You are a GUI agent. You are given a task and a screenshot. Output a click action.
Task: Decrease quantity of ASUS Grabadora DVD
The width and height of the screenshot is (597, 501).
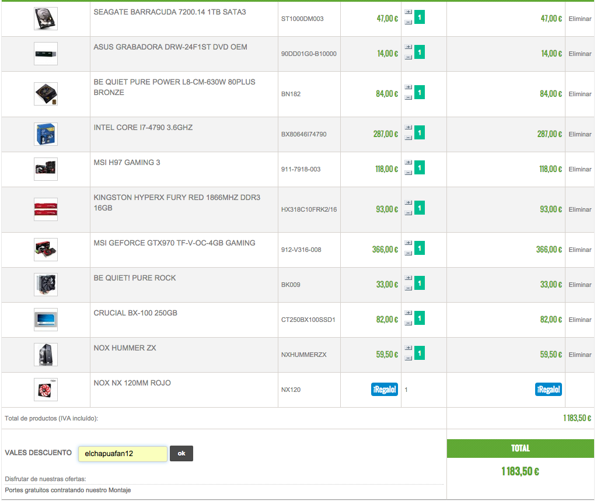point(408,57)
